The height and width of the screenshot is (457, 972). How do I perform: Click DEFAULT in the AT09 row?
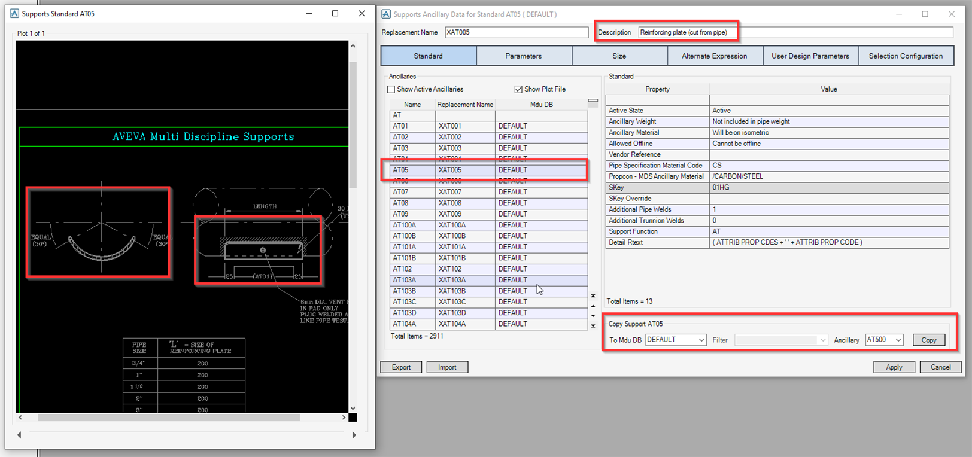tap(542, 214)
